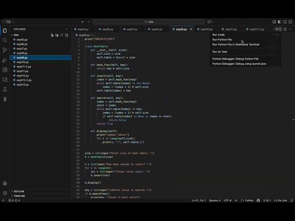295x221 pixels.
Task: Click Spaces: 4 indentation setting
Action: [x=215, y=200]
